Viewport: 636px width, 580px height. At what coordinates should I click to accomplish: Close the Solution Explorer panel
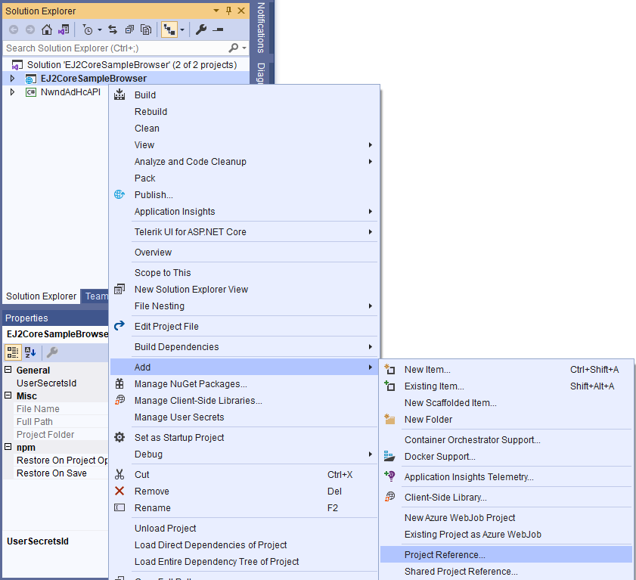[241, 11]
